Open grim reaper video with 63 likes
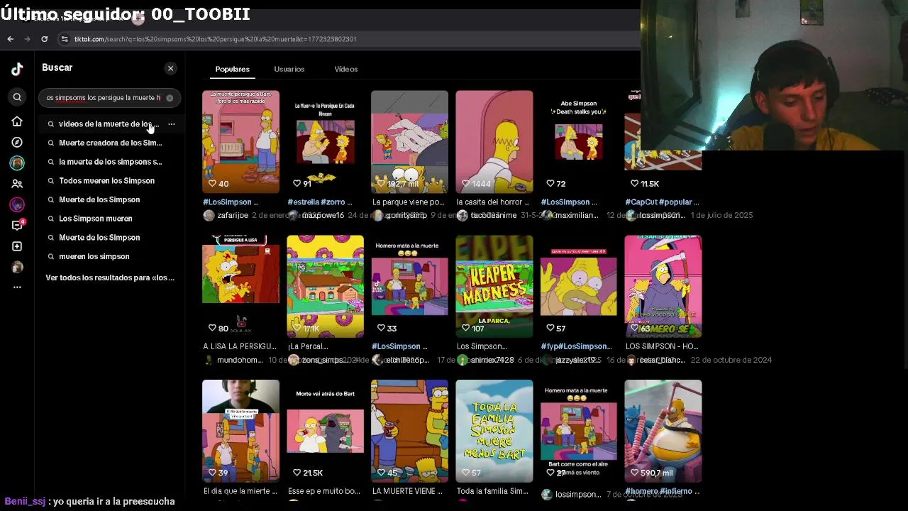The height and width of the screenshot is (511, 908). coord(663,286)
